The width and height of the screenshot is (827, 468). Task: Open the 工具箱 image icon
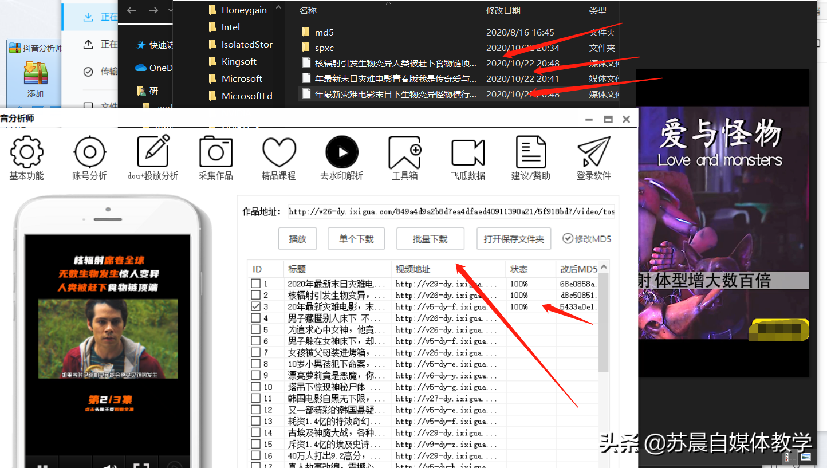pos(405,152)
